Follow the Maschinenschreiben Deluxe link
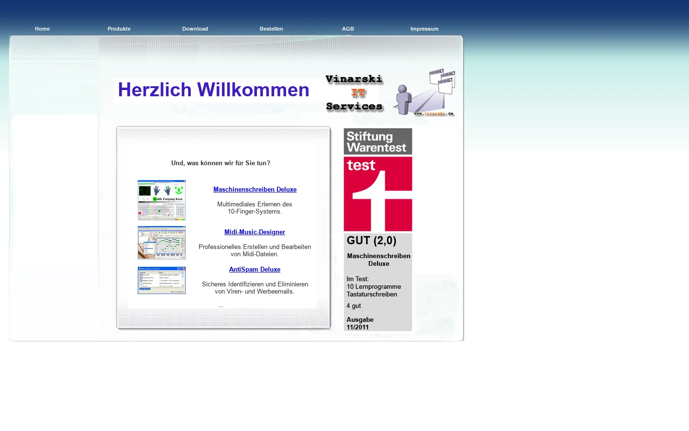Screen dimensions: 689x431 (255, 190)
